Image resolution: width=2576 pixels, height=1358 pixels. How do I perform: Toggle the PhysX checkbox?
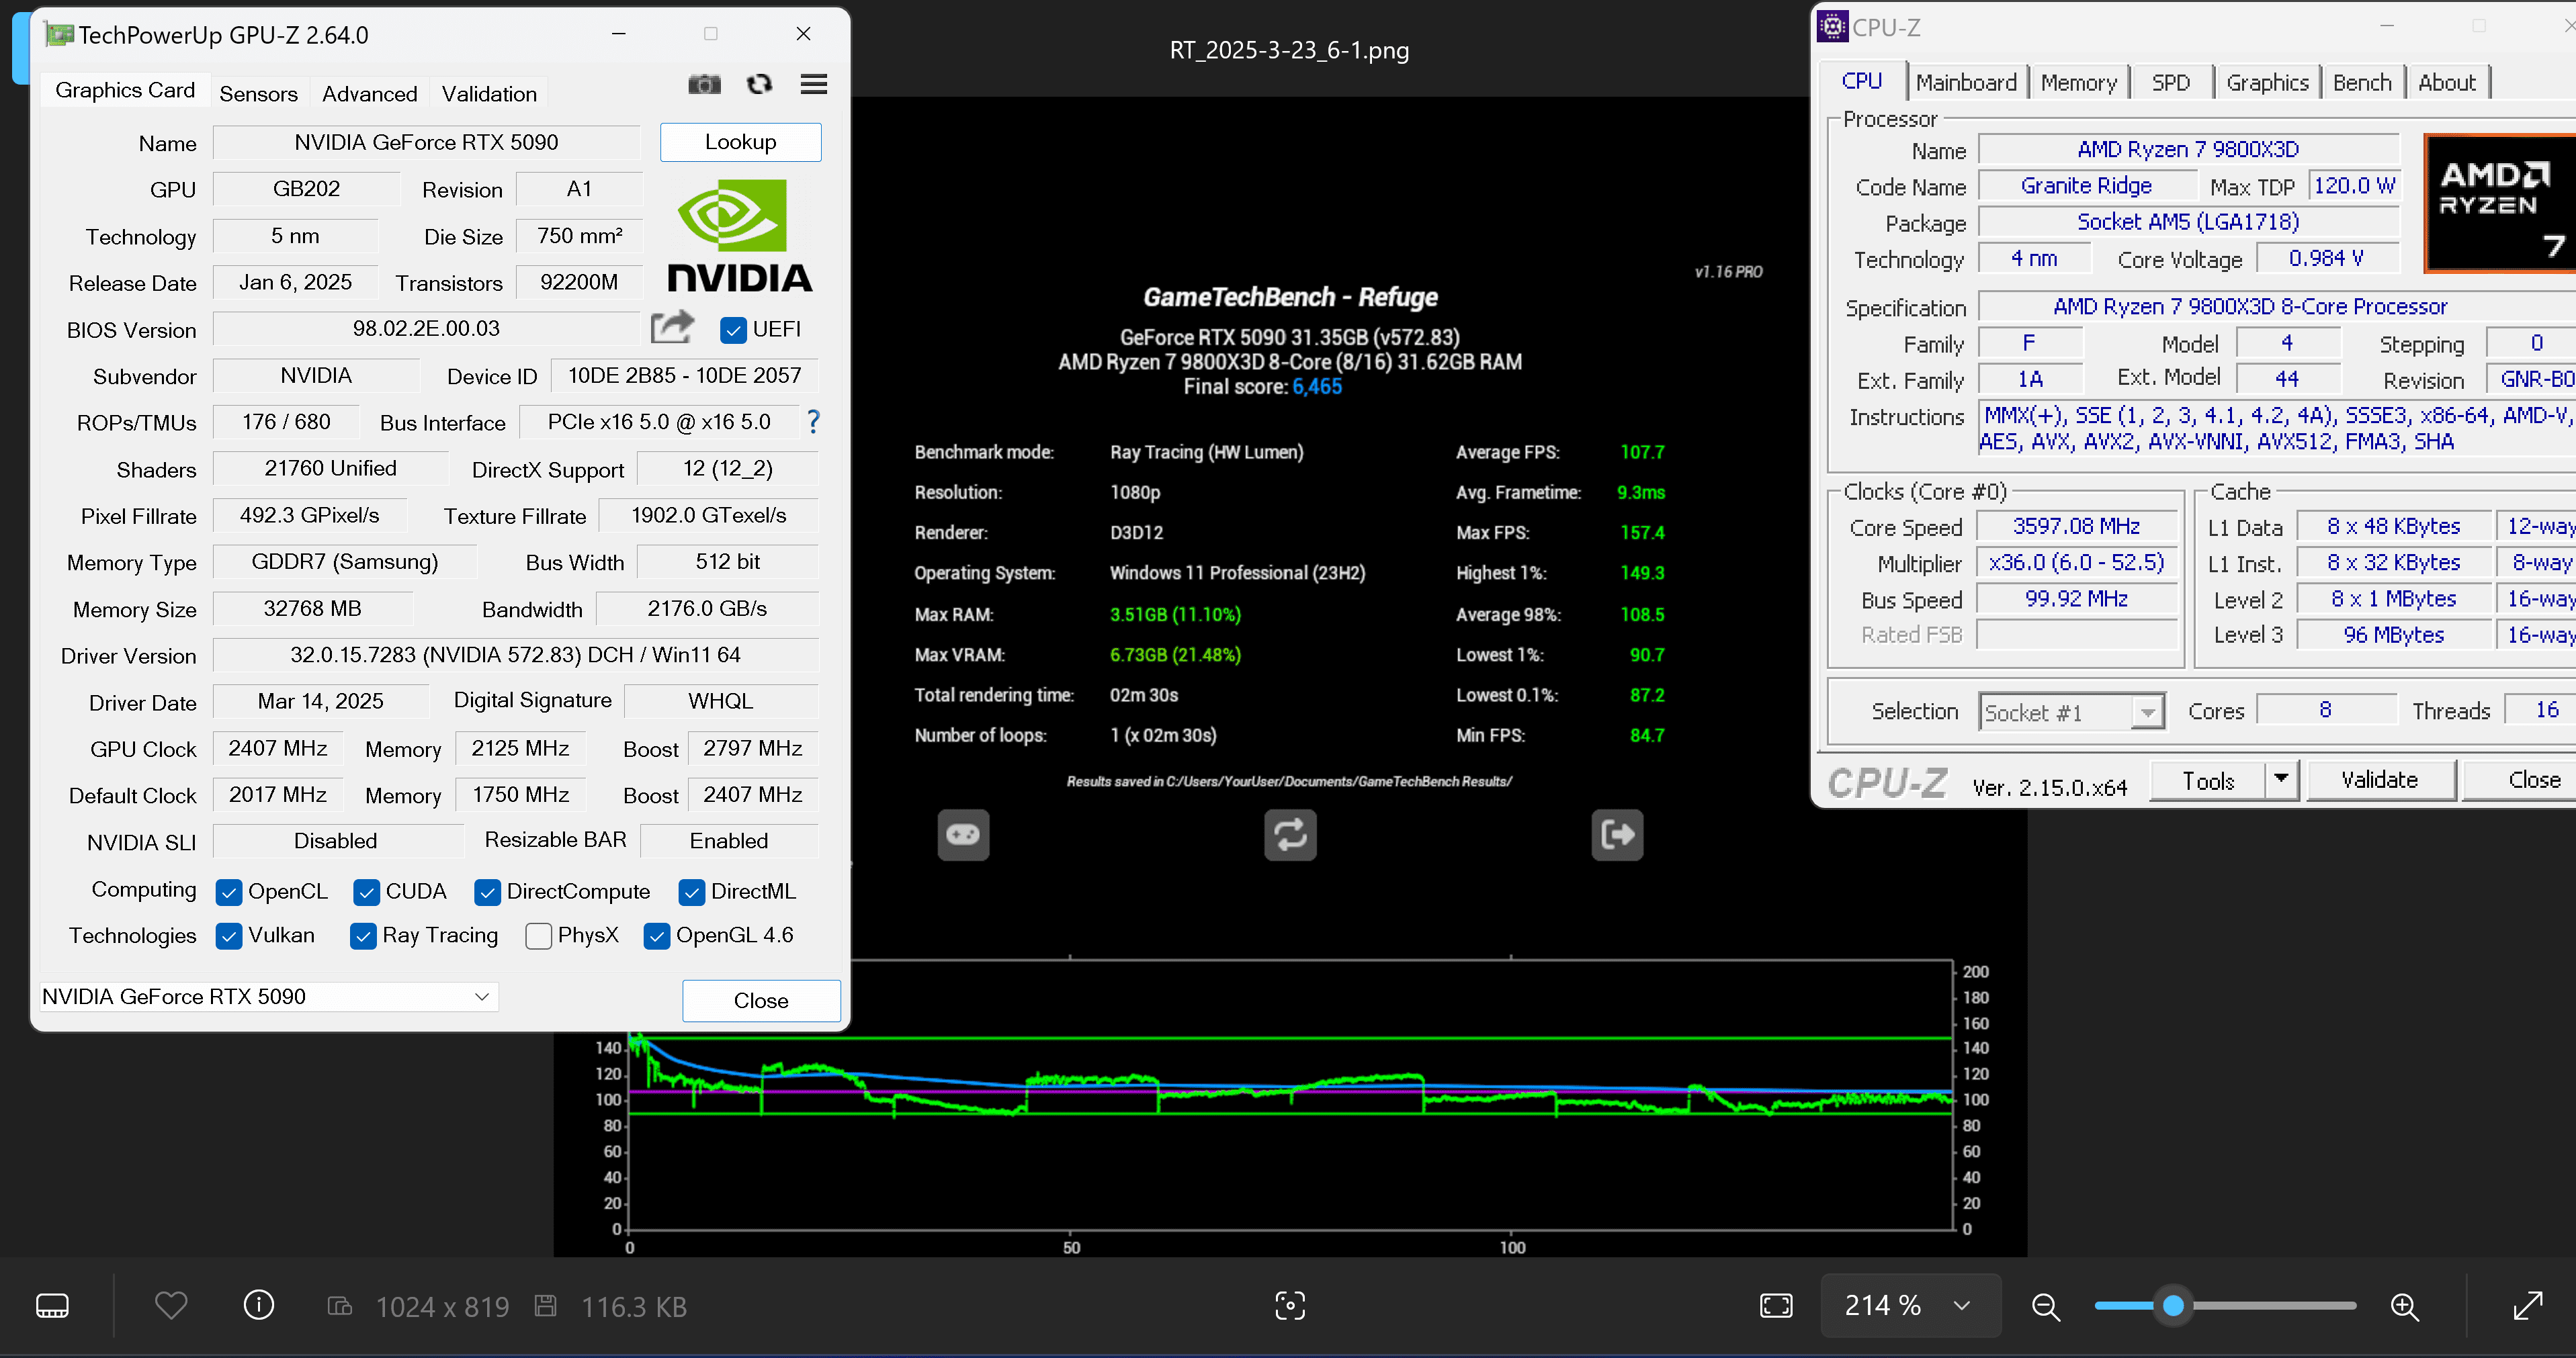click(x=538, y=936)
